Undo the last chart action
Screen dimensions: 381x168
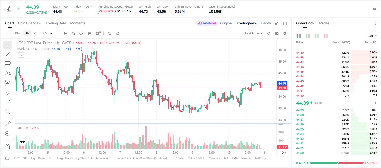[110, 33]
